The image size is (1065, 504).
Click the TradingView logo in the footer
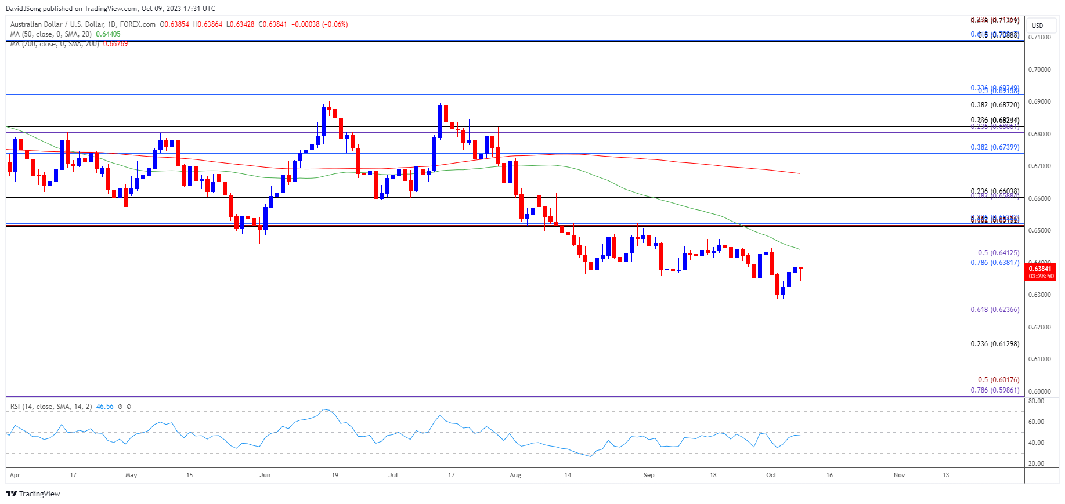[33, 494]
